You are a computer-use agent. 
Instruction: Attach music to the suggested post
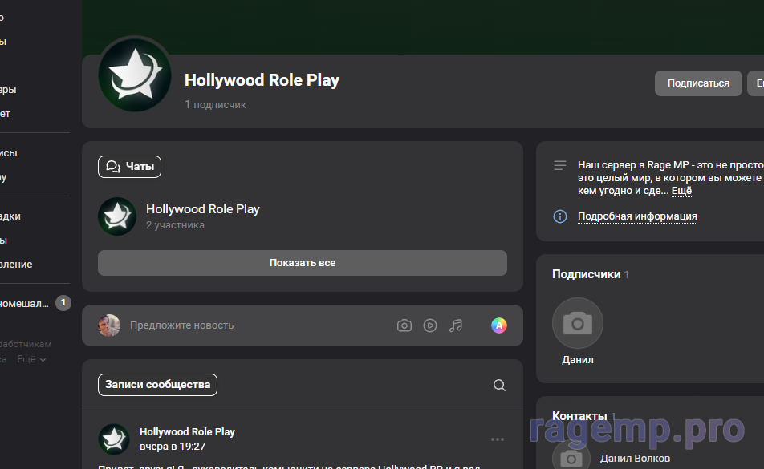pos(456,325)
